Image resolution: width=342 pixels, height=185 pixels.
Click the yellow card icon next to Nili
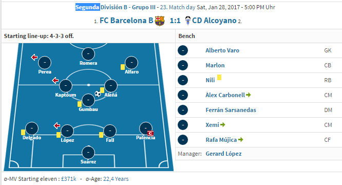(x=219, y=78)
